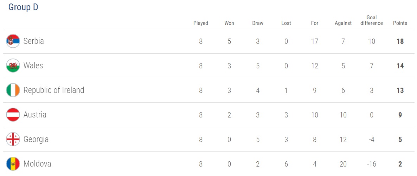Viewport: 417px width, 176px height.
Task: Click the Group D heading
Action: pyautogui.click(x=23, y=7)
